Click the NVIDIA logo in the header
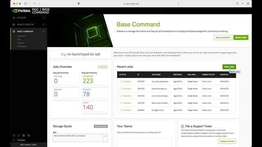This screenshot has width=262, height=147. tap(21, 11)
